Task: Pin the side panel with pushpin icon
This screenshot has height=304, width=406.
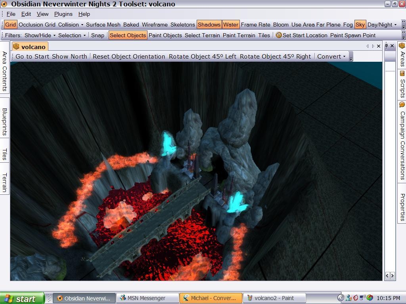Action: 387,46
